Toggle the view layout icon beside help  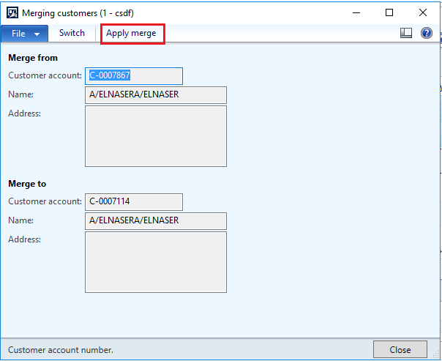(407, 34)
